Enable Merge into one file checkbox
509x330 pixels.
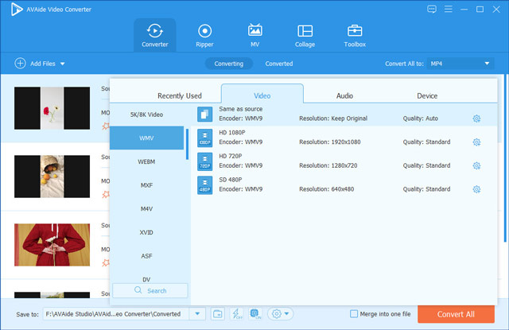point(354,314)
